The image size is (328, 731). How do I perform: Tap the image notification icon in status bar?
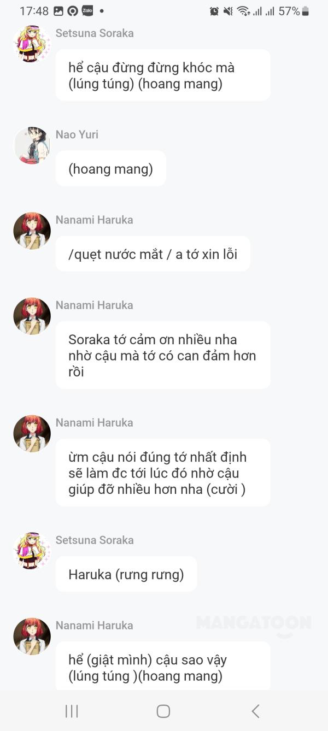coord(58,11)
